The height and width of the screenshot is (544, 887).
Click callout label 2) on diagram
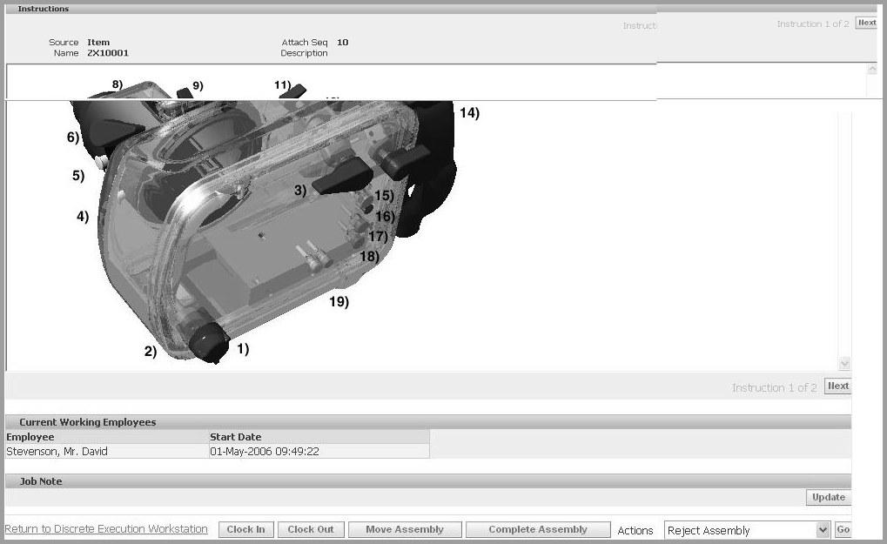[151, 351]
